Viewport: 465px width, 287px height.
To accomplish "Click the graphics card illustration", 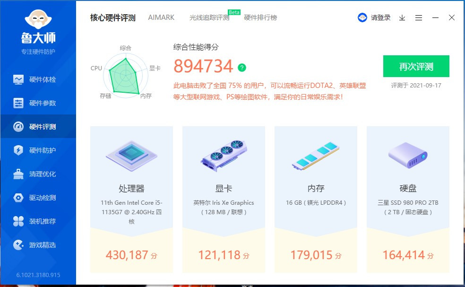I will 224,156.
